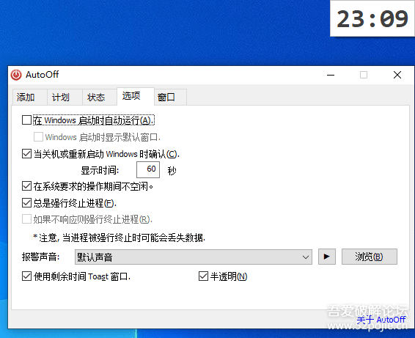This screenshot has width=415, height=338.
Task: Click the dropdown arrow beside 默认声音
Action: click(306, 257)
